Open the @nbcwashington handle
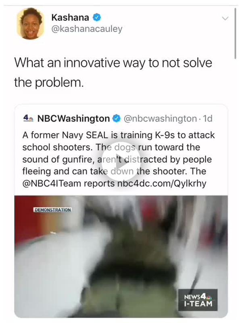This screenshot has height=323, width=242. [160, 119]
